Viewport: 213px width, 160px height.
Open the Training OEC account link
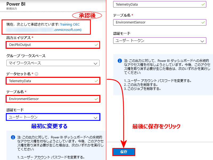pos(70,25)
